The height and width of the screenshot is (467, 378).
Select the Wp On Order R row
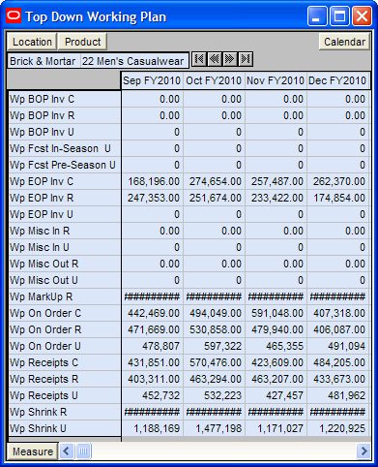65,329
